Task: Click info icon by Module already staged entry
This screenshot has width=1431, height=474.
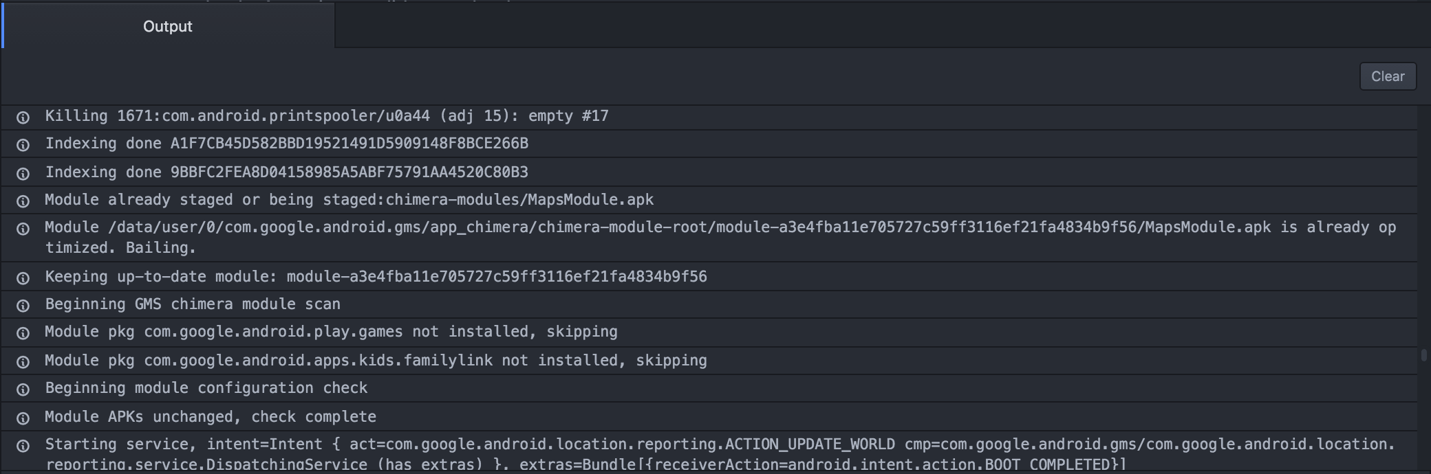Action: click(x=23, y=201)
